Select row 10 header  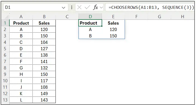pos(5,81)
